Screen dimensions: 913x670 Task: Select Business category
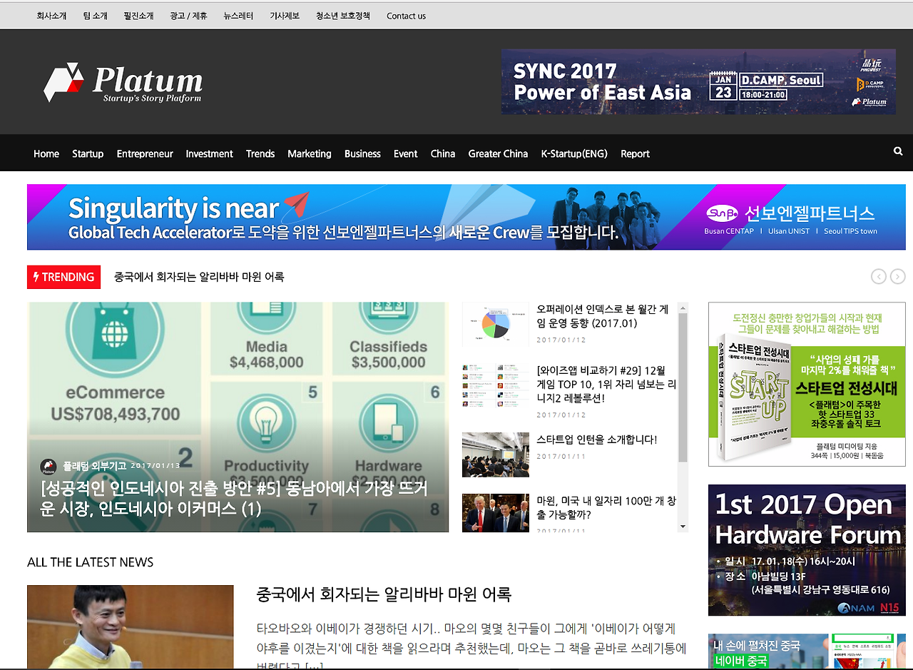[x=362, y=153]
